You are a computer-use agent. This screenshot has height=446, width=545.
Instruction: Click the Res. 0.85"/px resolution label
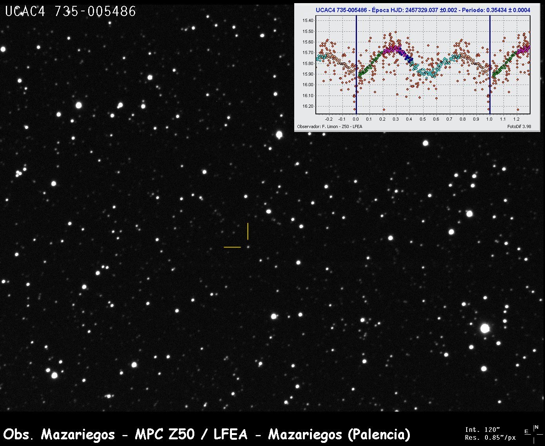tap(490, 437)
